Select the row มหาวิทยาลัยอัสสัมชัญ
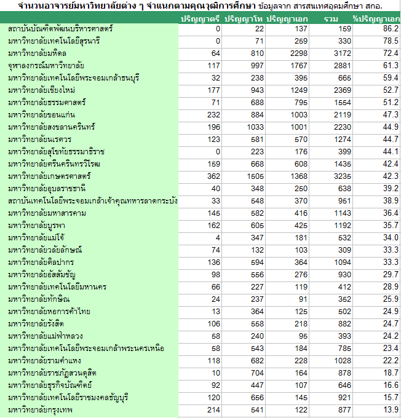This screenshot has width=401, height=418. tap(200, 275)
